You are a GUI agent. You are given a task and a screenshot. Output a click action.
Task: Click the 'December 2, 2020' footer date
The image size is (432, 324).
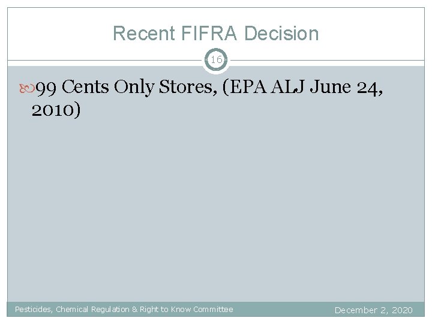(x=374, y=310)
